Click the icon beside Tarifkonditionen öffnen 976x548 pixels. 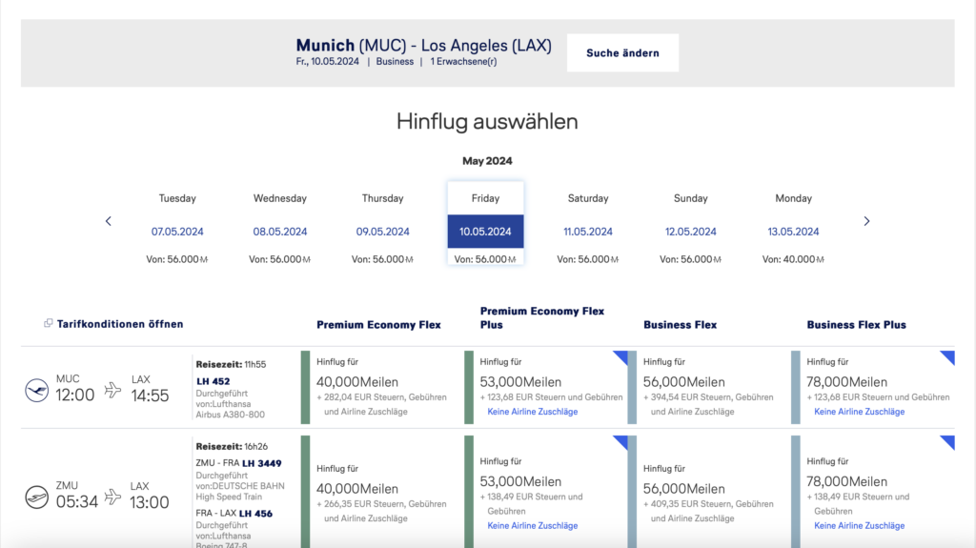49,324
